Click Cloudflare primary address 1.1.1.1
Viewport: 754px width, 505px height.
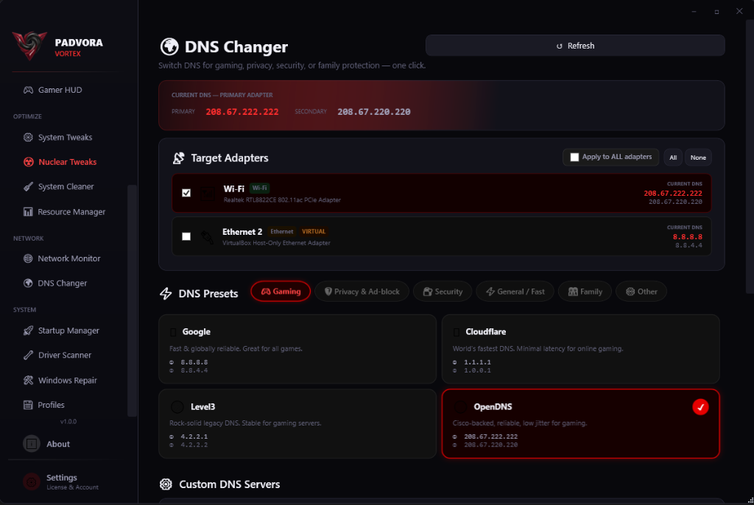coord(477,362)
